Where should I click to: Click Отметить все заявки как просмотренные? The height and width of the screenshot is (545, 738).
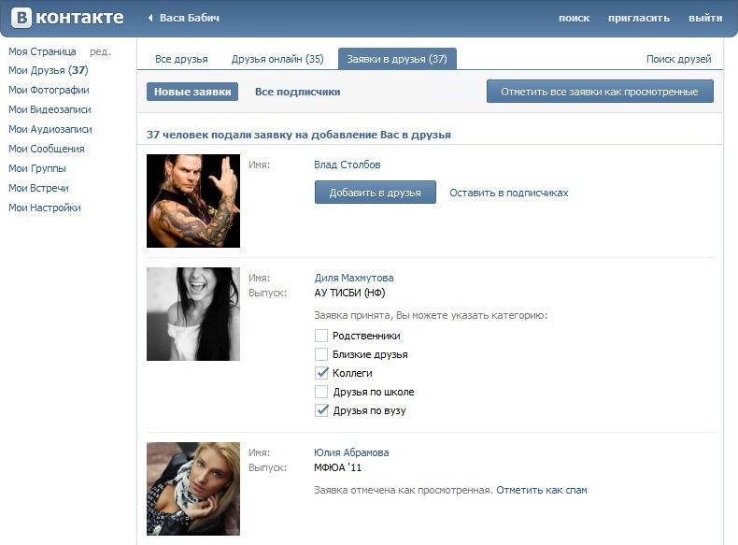pos(600,92)
